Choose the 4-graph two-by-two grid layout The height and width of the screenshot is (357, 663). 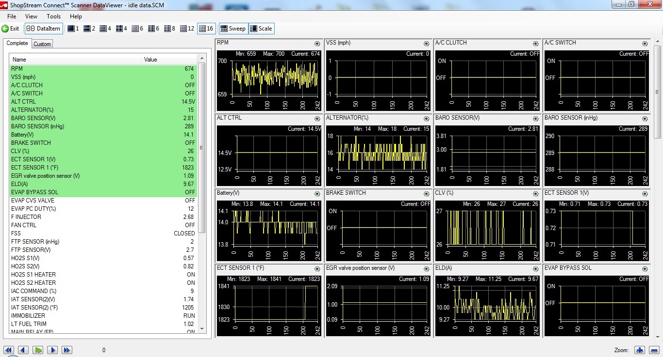[121, 29]
